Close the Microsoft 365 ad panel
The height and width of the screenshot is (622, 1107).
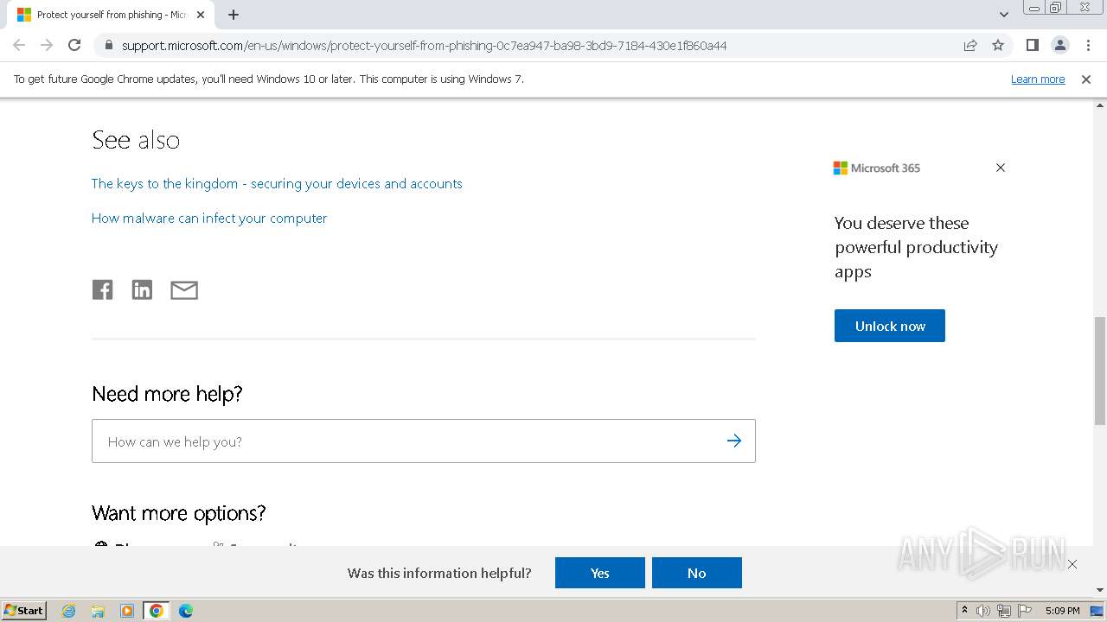coord(1001,168)
